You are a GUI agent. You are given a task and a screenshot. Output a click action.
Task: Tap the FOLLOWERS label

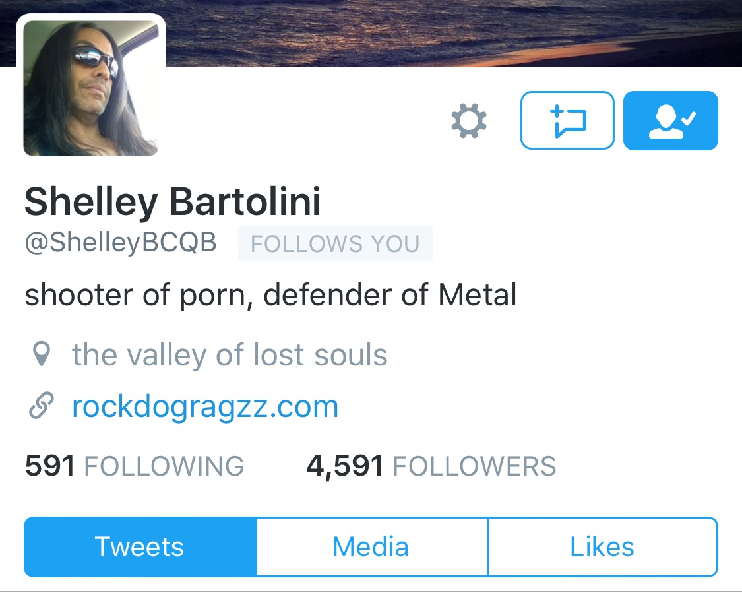(x=475, y=466)
